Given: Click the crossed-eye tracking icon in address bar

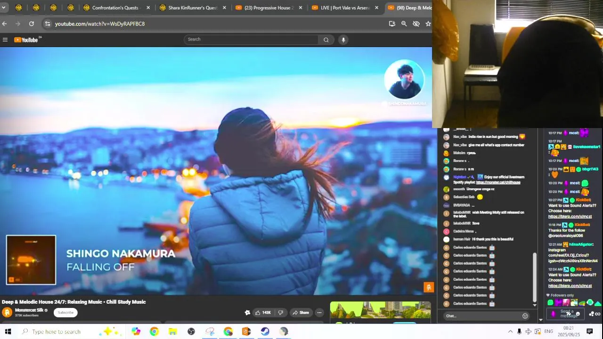Looking at the screenshot, I should click(416, 24).
